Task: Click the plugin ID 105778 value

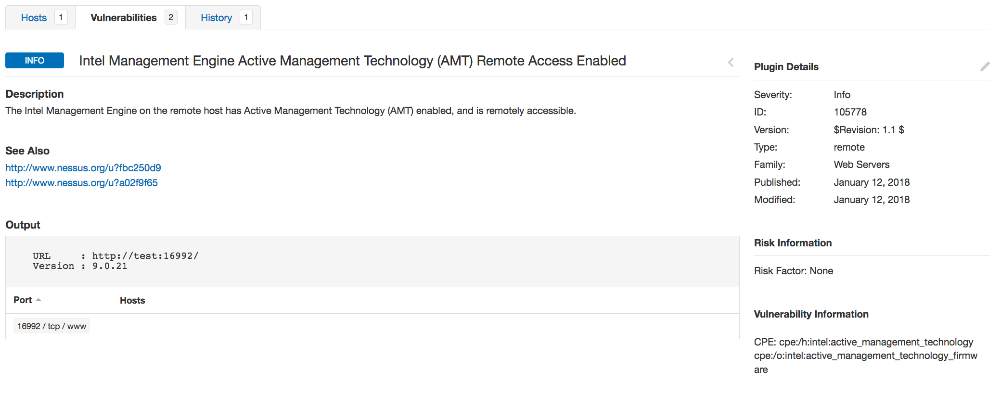Action: [850, 112]
